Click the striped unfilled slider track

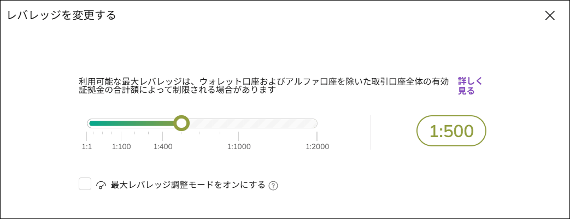(251, 123)
